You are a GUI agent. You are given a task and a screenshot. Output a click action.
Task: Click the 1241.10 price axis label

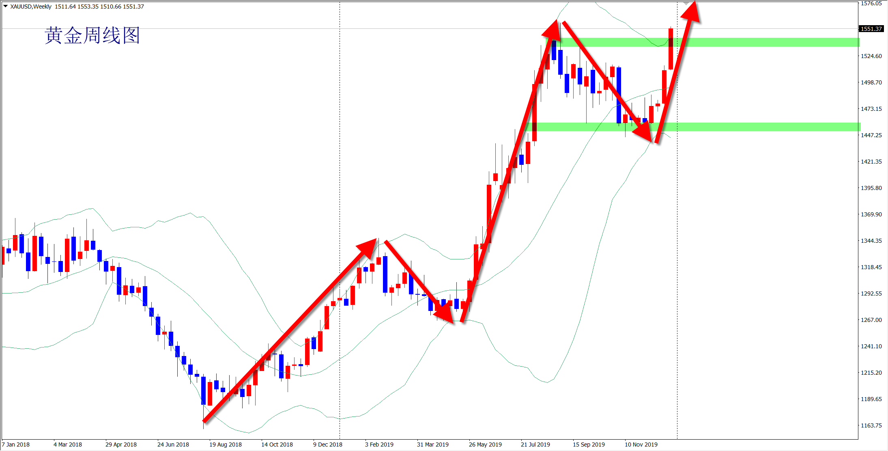pyautogui.click(x=871, y=346)
